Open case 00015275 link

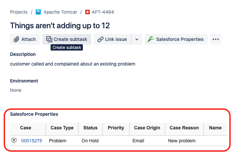click(32, 141)
